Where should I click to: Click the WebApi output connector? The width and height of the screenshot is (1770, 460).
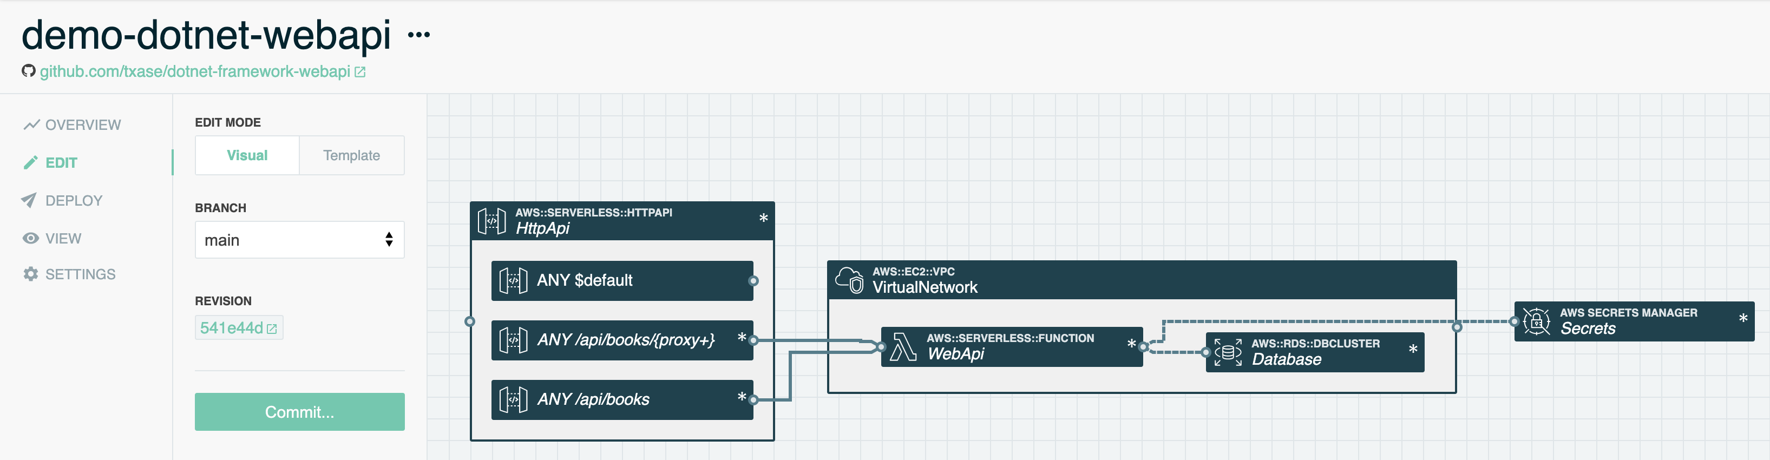[1143, 347]
